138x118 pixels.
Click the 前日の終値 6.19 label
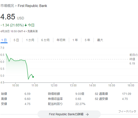coord(134,59)
